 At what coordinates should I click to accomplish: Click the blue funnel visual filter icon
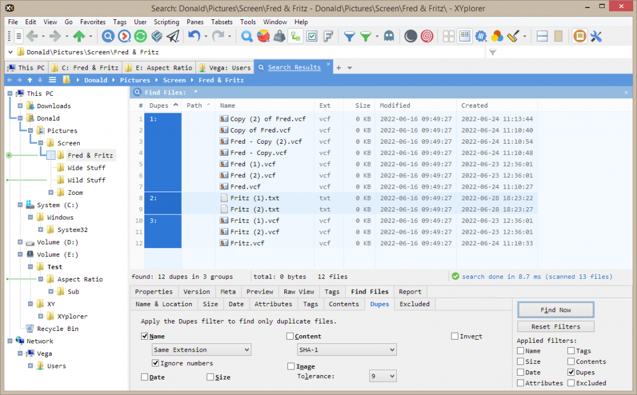click(349, 36)
